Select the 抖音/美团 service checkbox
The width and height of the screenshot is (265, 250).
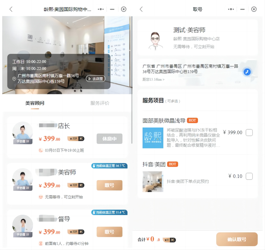[249, 176]
